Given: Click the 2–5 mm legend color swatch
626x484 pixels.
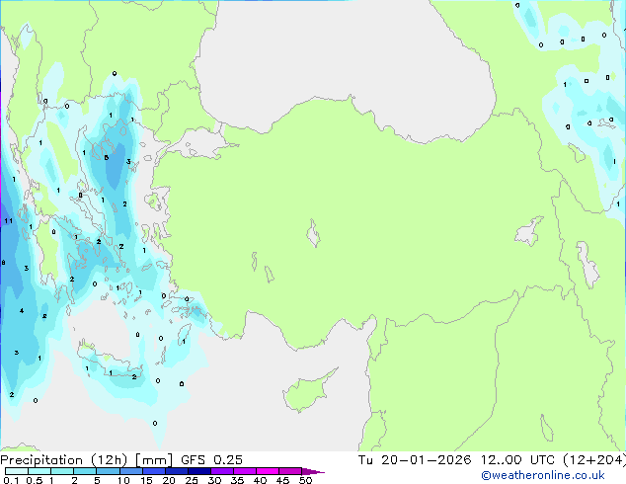Looking at the screenshot, I should (x=85, y=471).
